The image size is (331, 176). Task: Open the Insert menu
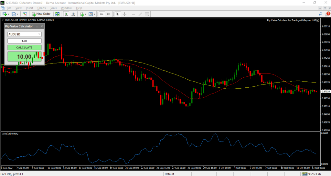pos(29,8)
